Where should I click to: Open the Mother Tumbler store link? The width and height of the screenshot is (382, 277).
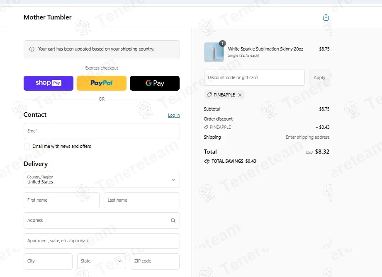(x=48, y=17)
